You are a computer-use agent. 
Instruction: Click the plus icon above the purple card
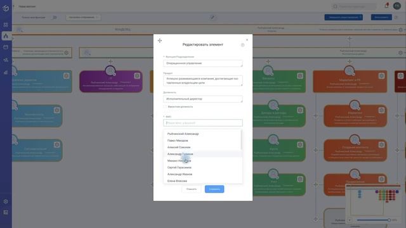[110, 61]
